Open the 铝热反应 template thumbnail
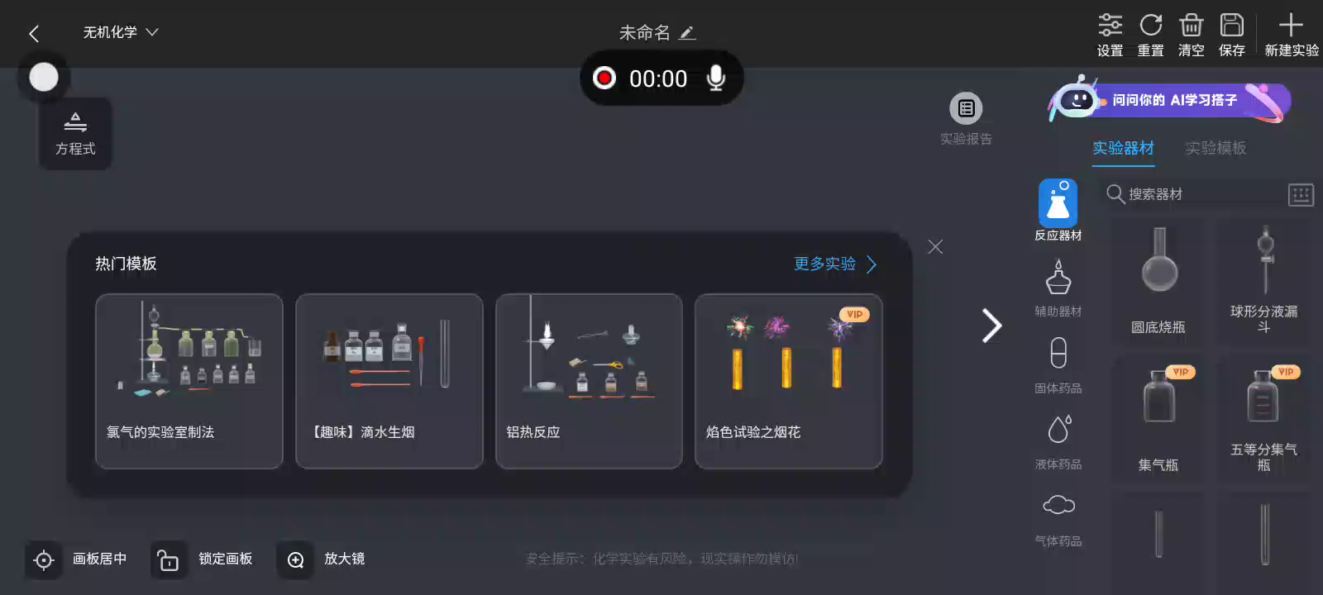The height and width of the screenshot is (595, 1323). click(x=589, y=381)
